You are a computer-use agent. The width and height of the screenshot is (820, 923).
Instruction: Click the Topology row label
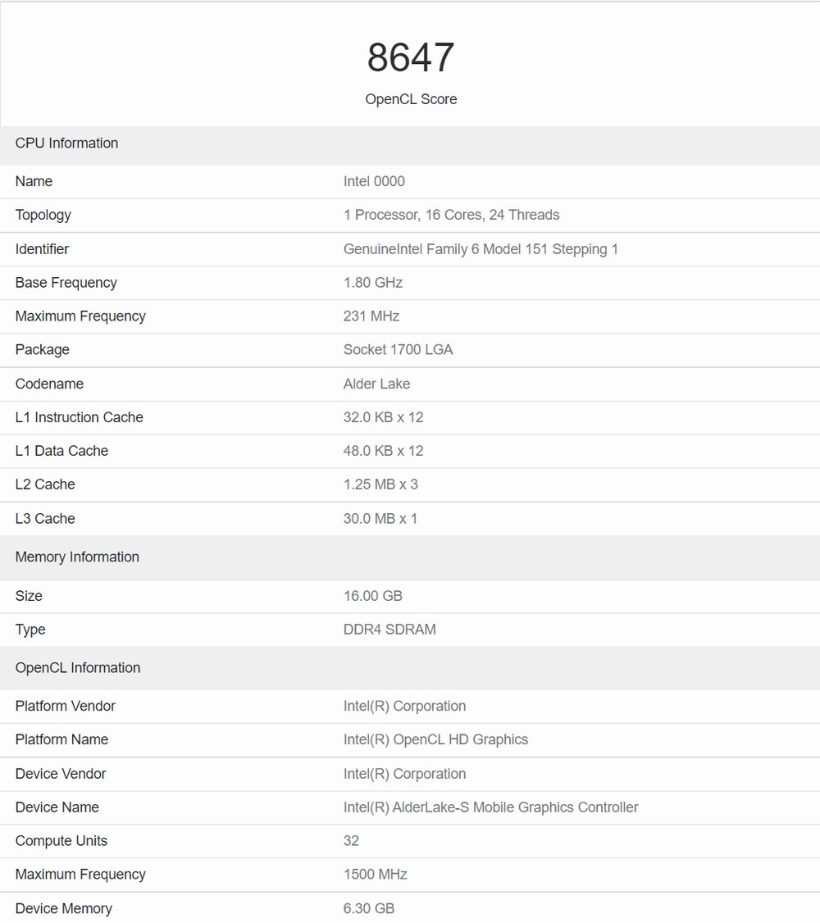(x=43, y=215)
